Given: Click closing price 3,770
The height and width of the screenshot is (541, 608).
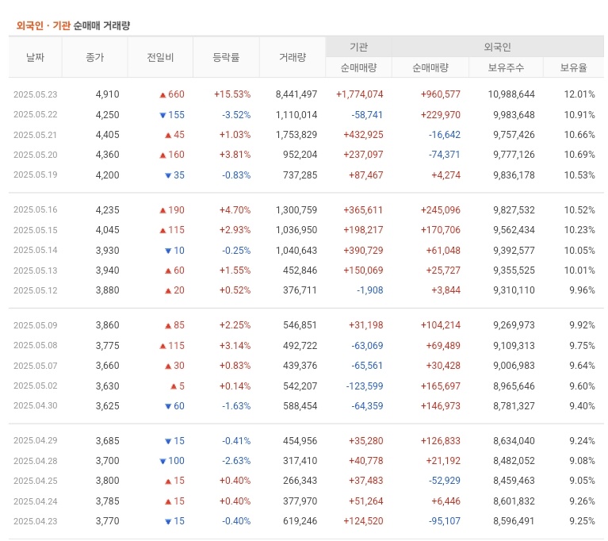Looking at the screenshot, I should (x=107, y=521).
